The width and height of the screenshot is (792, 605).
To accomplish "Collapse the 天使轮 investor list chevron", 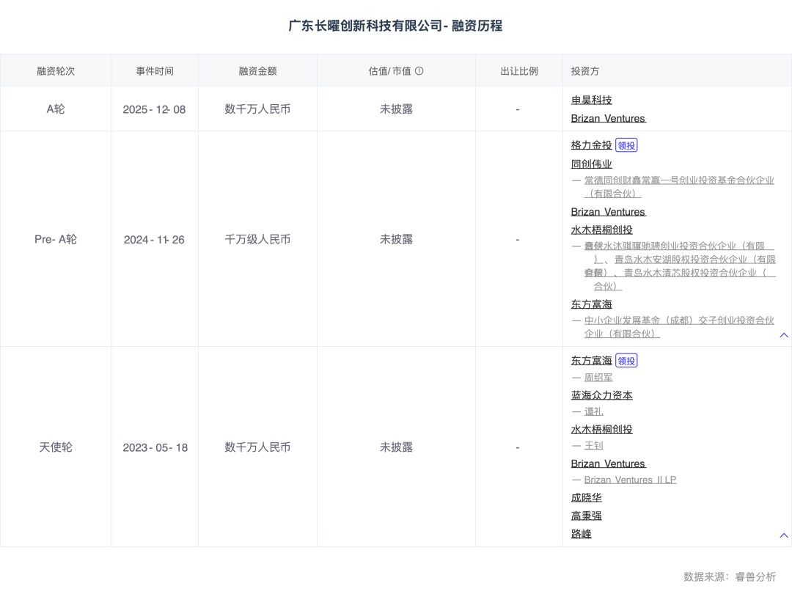I will [x=783, y=534].
